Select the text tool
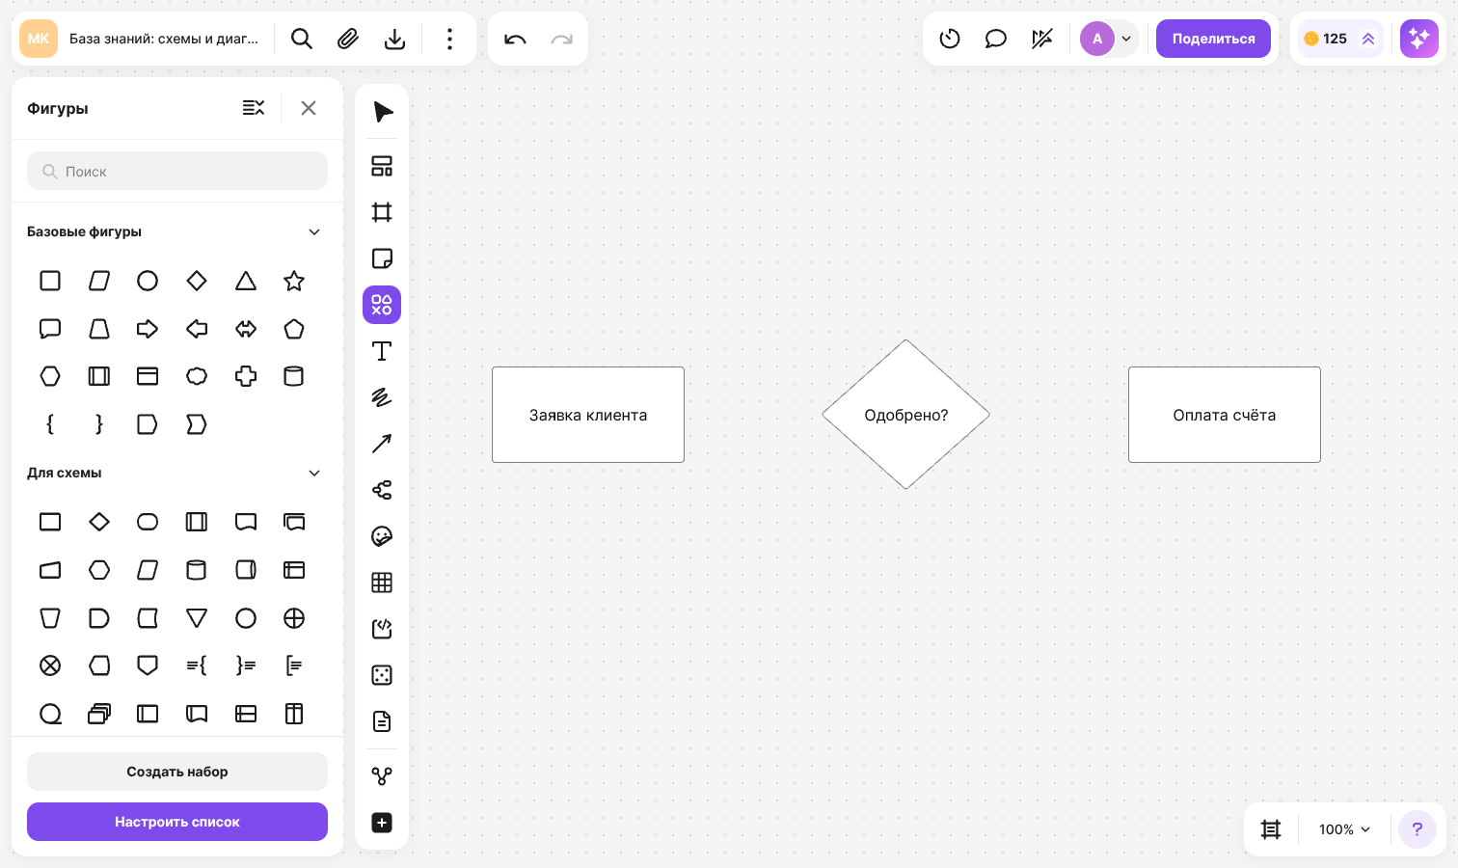The height and width of the screenshot is (868, 1458). [x=382, y=351]
